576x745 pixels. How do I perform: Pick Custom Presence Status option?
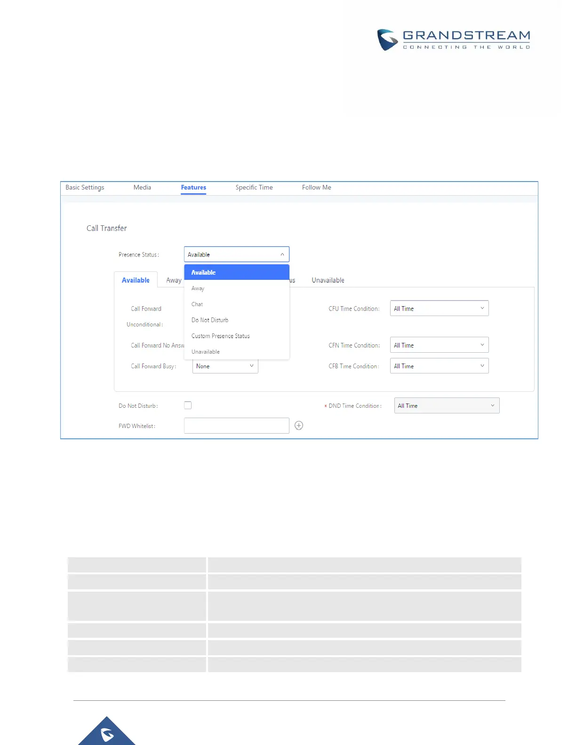[x=237, y=336]
